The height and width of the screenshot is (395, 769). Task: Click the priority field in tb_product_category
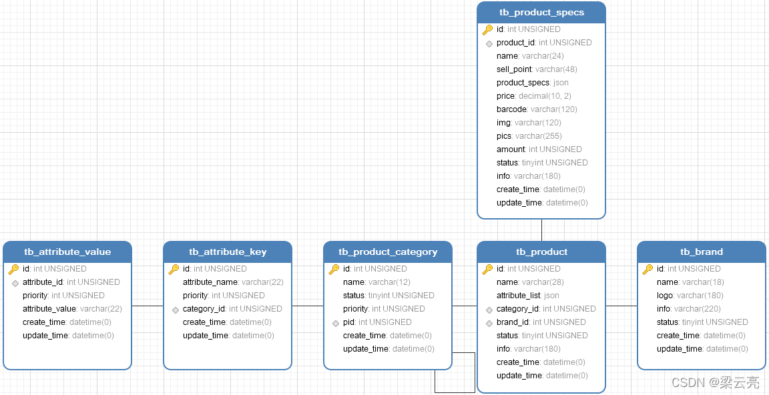384,309
